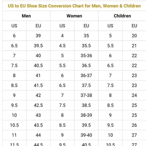Select the Men's EU 39.5 cell

point(38,46)
